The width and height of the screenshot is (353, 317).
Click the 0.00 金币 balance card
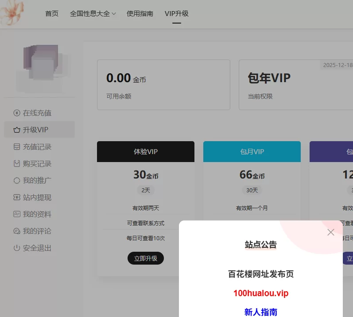pyautogui.click(x=163, y=85)
